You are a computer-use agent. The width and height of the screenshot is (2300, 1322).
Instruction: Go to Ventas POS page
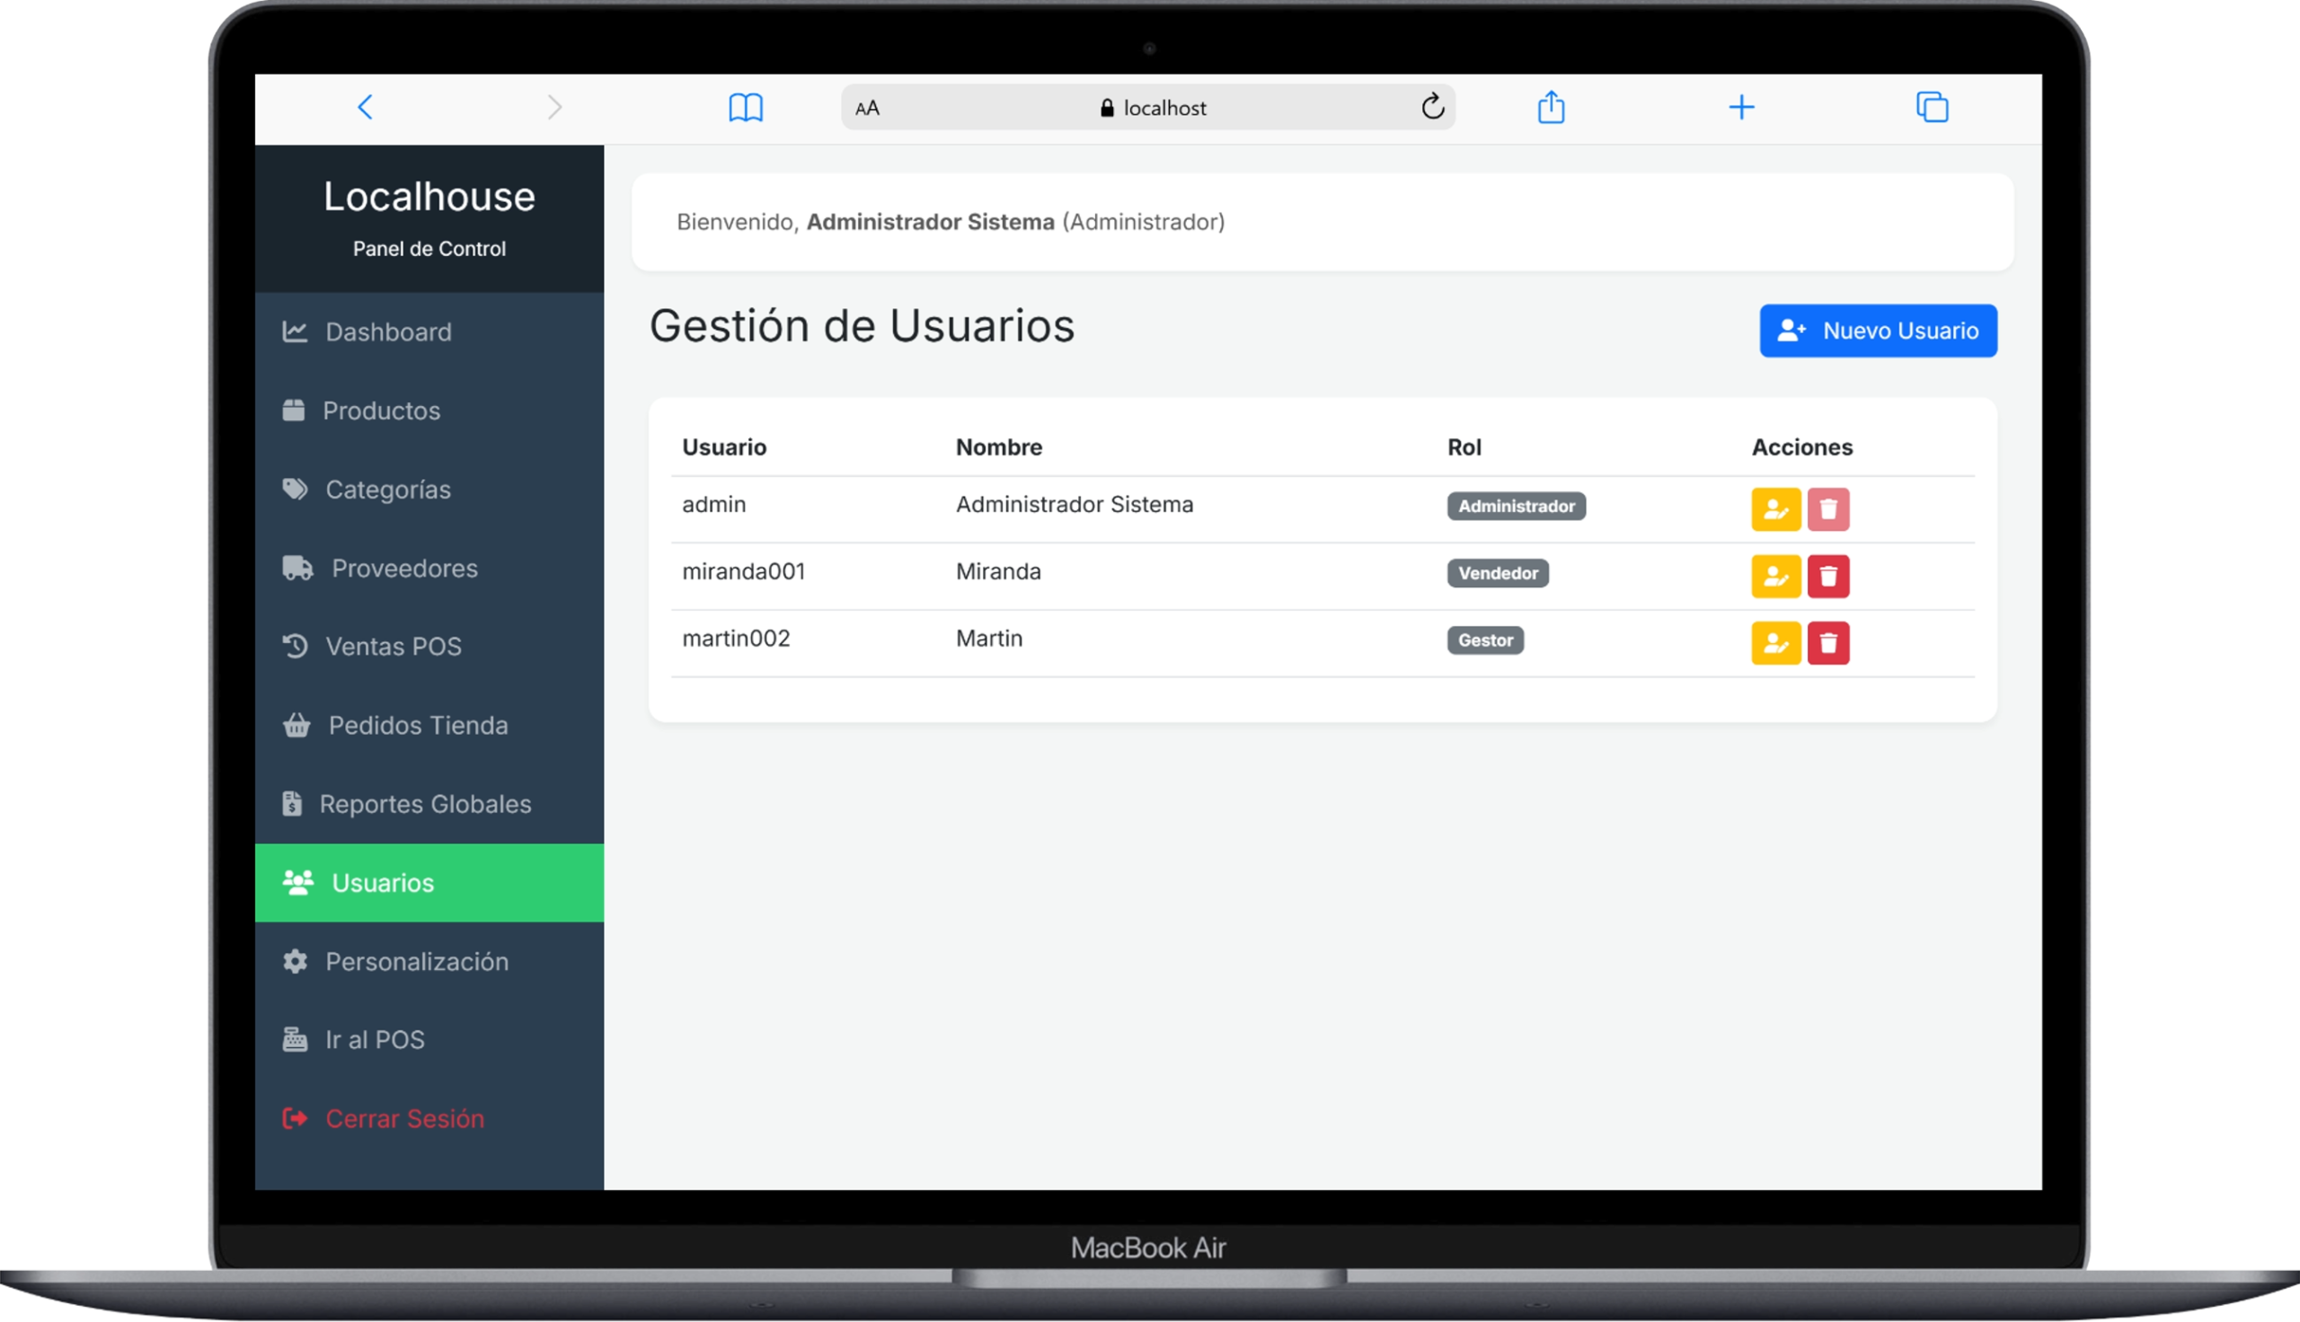pos(394,647)
